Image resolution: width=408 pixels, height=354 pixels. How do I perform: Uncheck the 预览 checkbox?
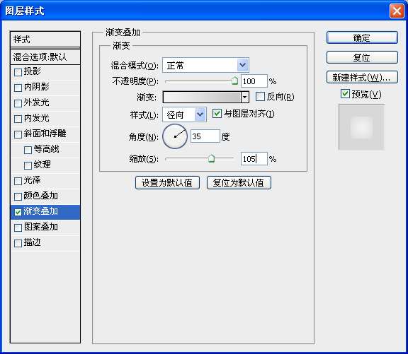345,94
